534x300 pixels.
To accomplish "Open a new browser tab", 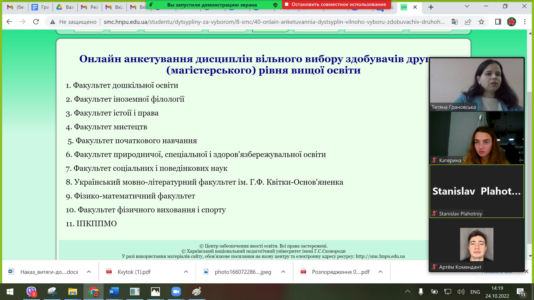I will [431, 7].
